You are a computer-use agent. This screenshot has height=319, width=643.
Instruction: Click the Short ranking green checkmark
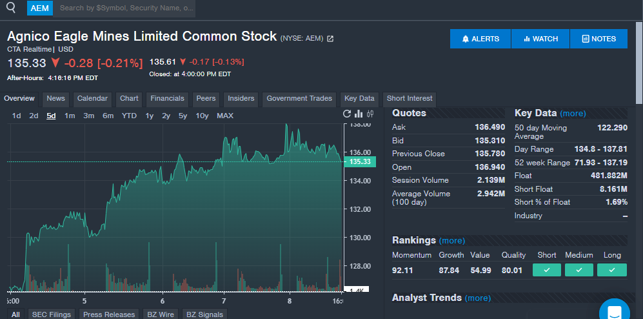coord(547,270)
